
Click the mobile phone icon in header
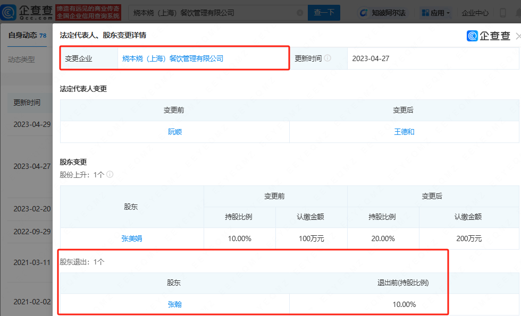(503, 13)
